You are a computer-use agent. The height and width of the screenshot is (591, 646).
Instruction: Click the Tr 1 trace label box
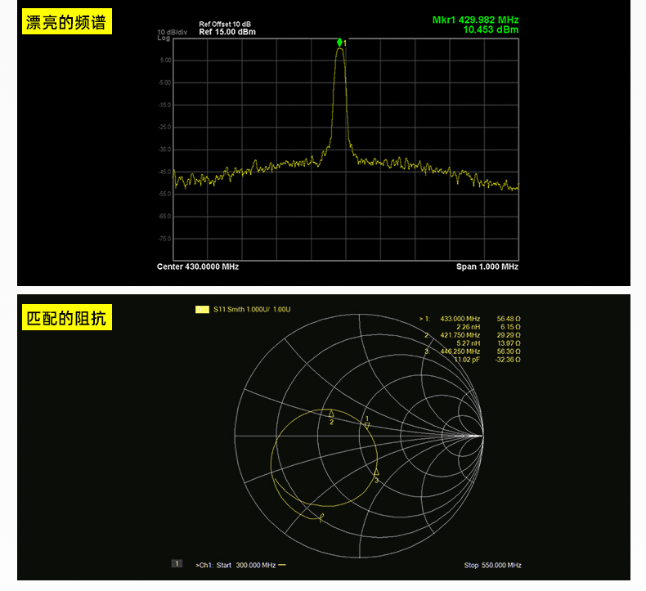coord(202,309)
